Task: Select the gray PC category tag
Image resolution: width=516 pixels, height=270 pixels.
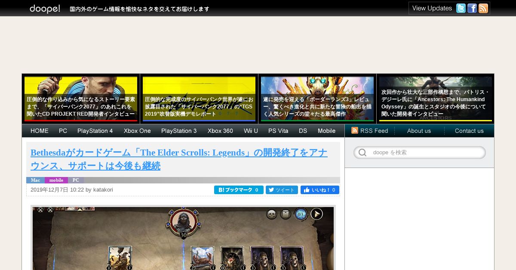Action: 76,180
